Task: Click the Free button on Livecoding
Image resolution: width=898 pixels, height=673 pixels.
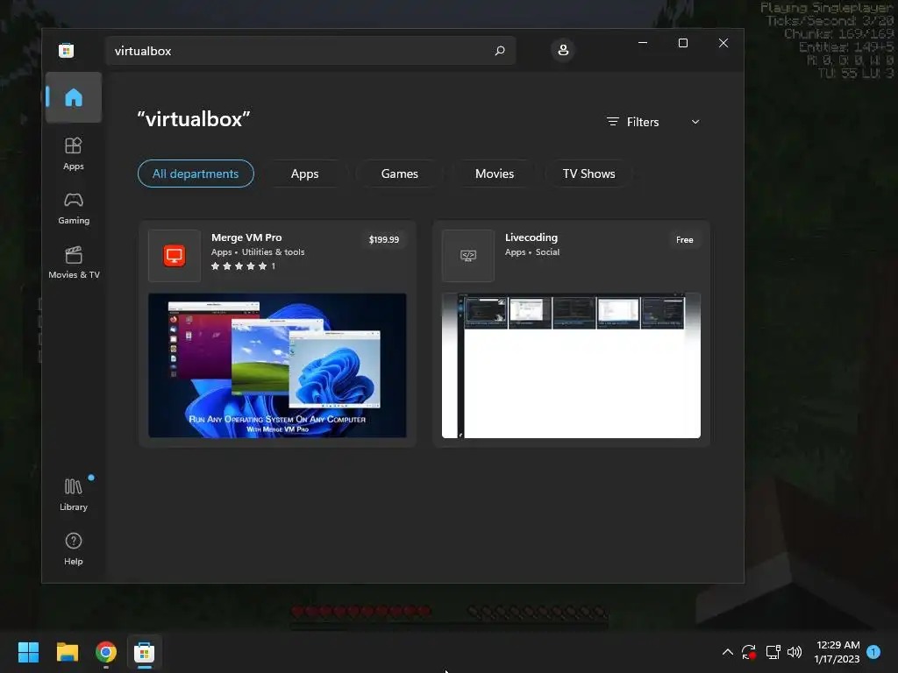Action: (x=684, y=239)
